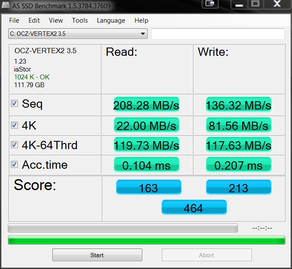Click the green overall progress bar
This screenshot has height=269, width=292.
tap(147, 240)
